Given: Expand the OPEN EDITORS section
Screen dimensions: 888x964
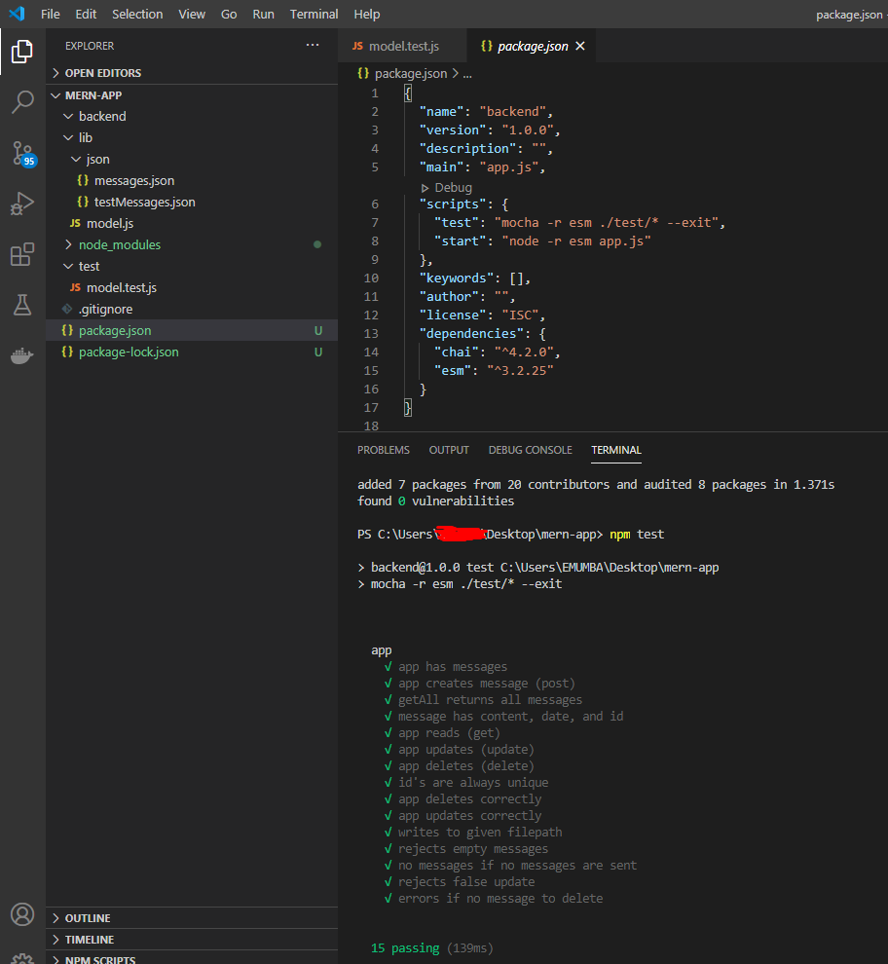Looking at the screenshot, I should [55, 73].
